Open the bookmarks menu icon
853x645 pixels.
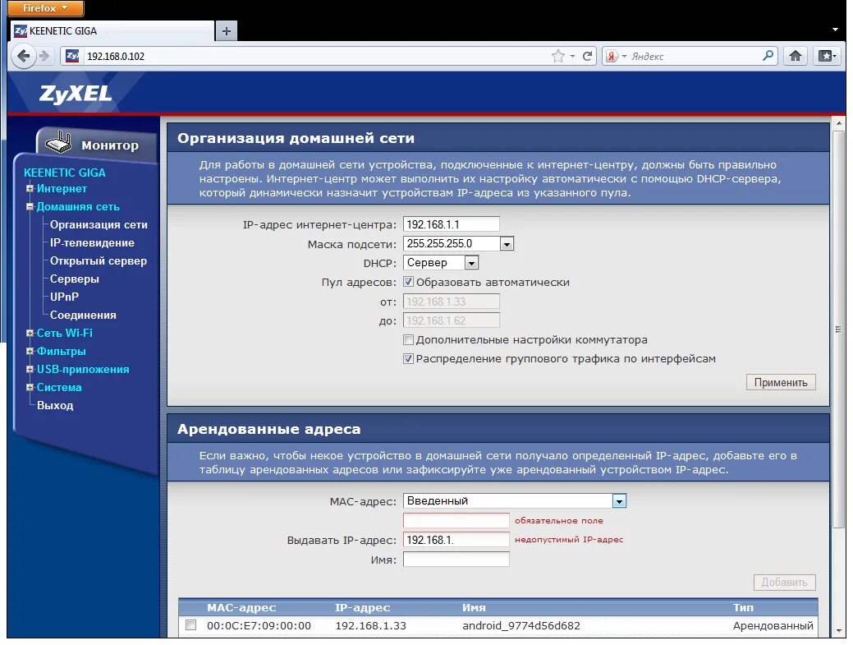(x=827, y=56)
